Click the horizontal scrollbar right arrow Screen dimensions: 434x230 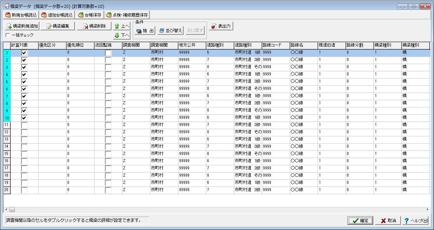click(427, 209)
